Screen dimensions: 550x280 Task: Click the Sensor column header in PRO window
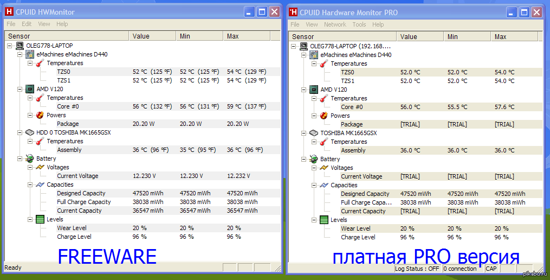pos(342,36)
